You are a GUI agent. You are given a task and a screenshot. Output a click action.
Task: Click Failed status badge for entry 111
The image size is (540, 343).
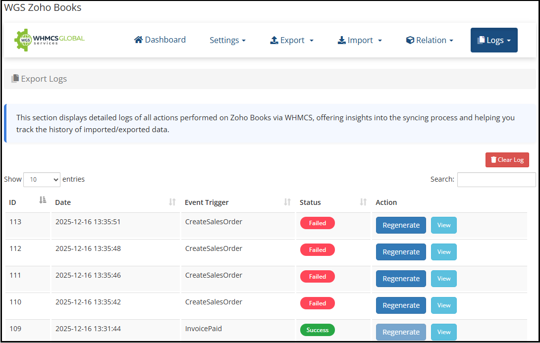[317, 277]
